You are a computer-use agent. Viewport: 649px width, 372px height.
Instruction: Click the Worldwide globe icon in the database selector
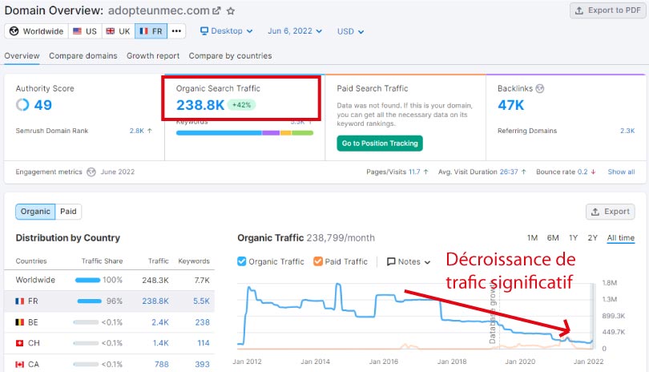[x=14, y=31]
